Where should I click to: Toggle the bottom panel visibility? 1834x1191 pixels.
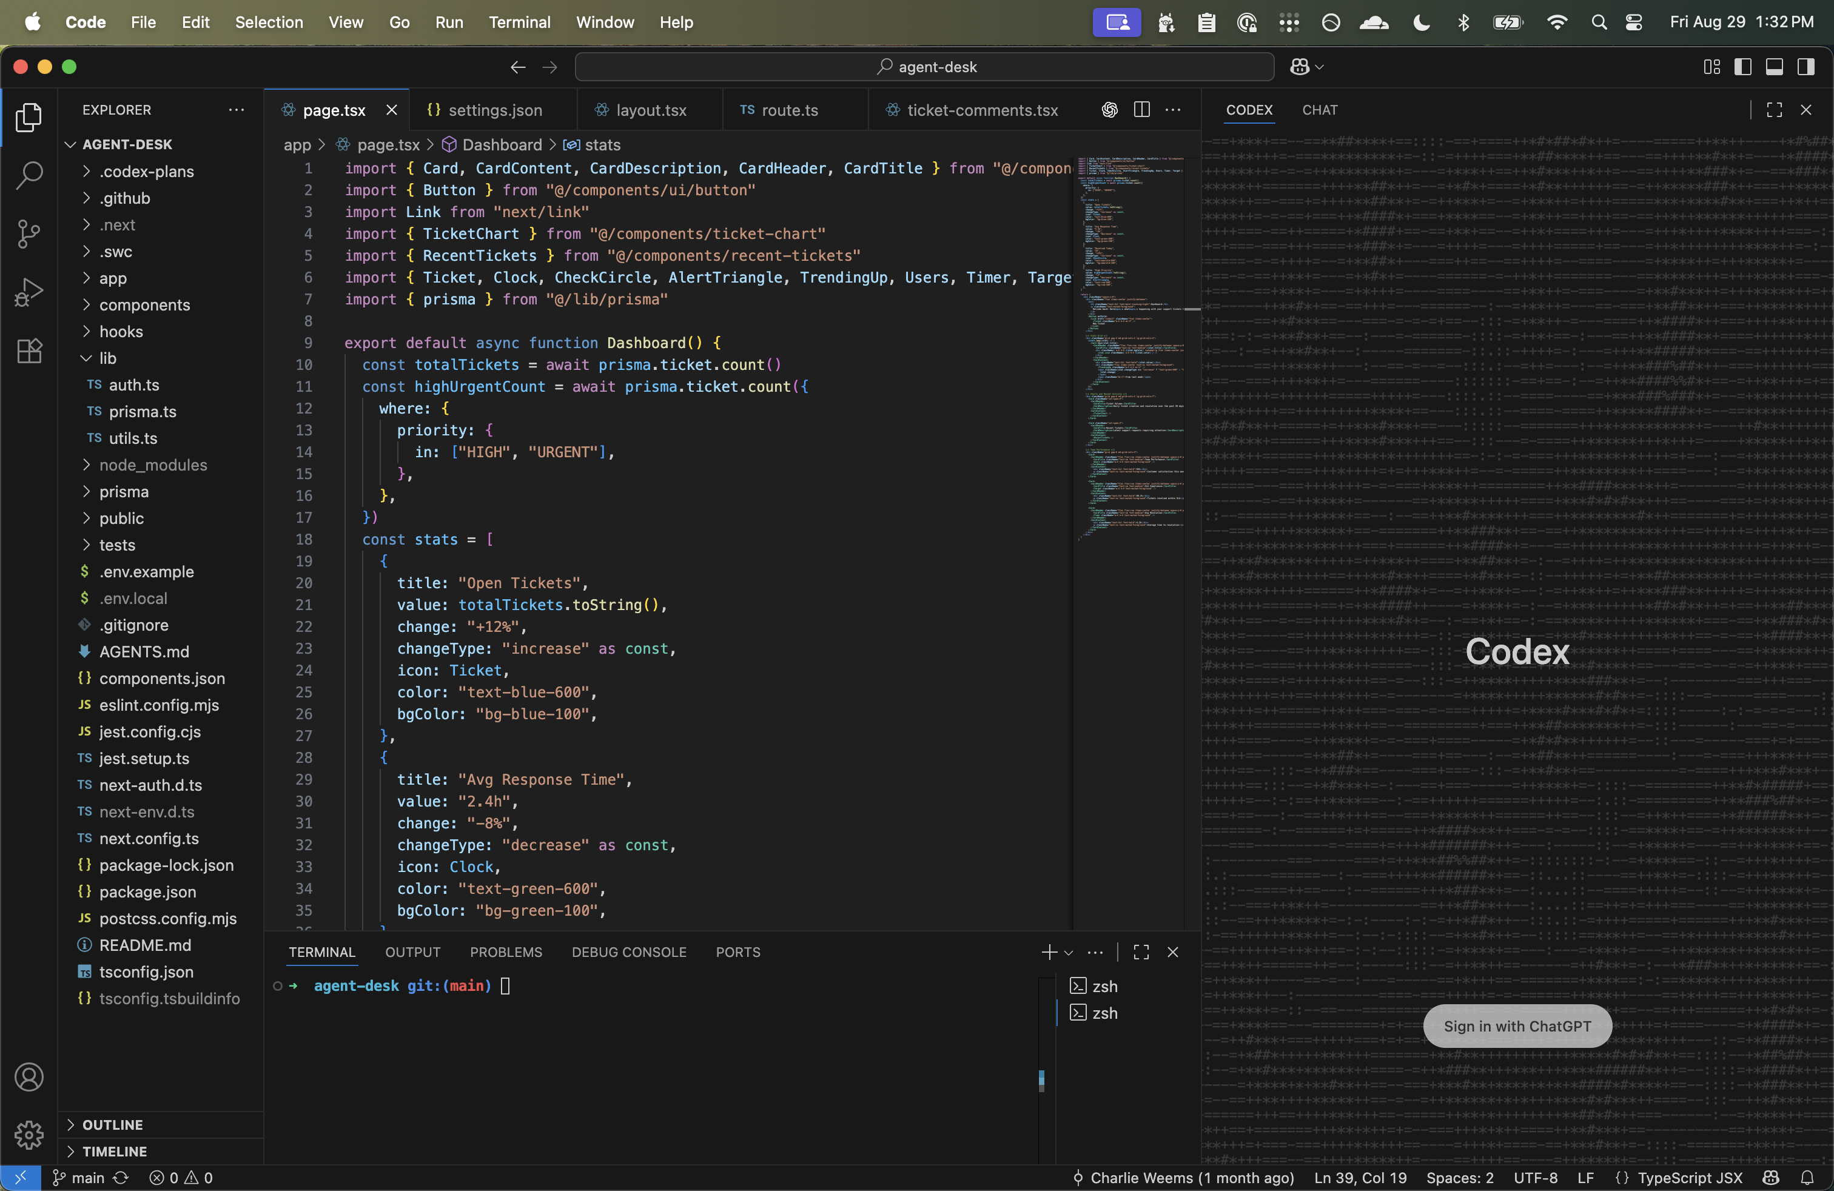(1774, 67)
